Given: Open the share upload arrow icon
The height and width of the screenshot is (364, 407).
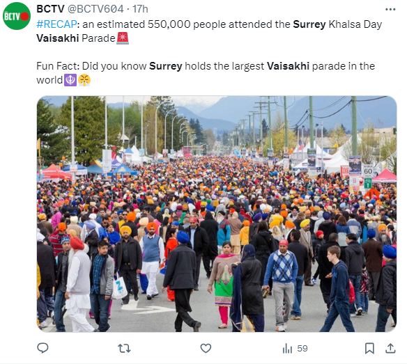Looking at the screenshot, I should 390,348.
